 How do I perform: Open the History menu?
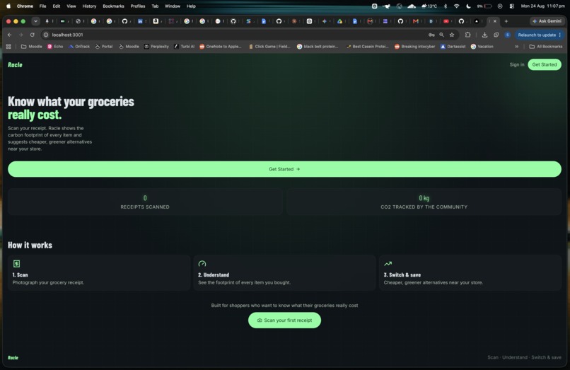[x=89, y=6]
